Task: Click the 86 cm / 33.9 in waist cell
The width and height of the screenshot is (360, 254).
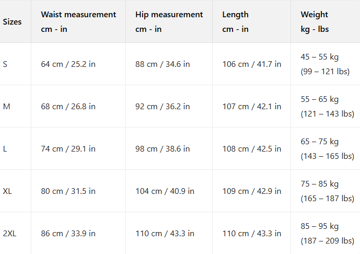Action: 68,234
